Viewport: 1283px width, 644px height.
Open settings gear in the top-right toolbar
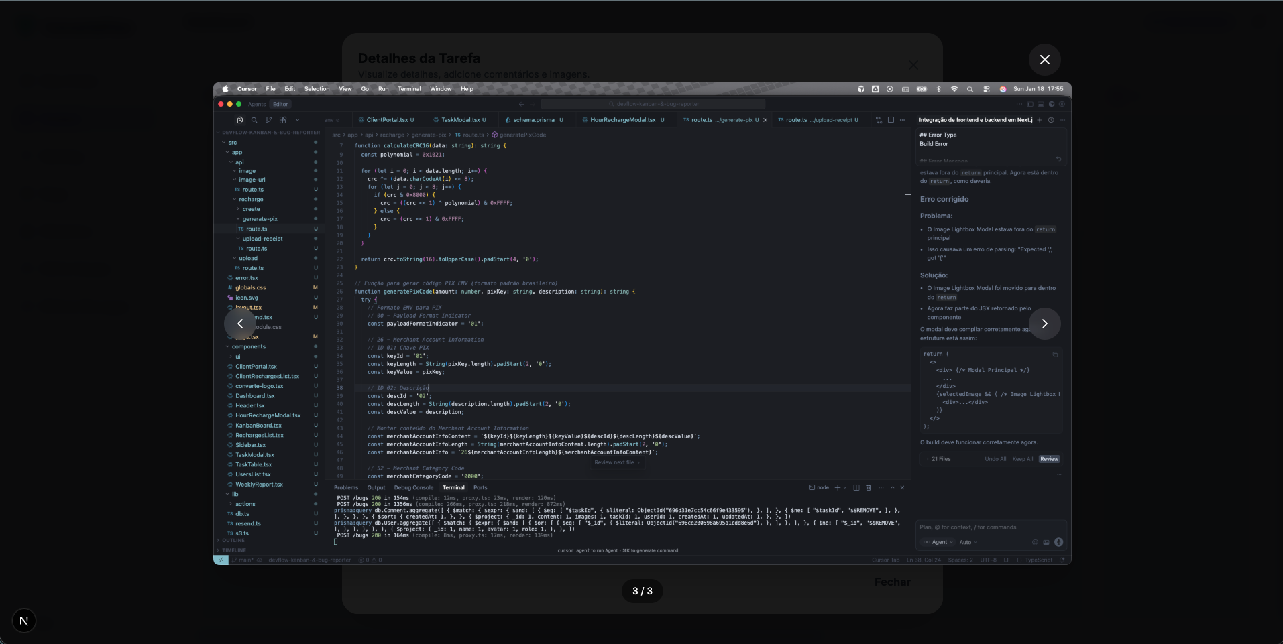(1062, 104)
